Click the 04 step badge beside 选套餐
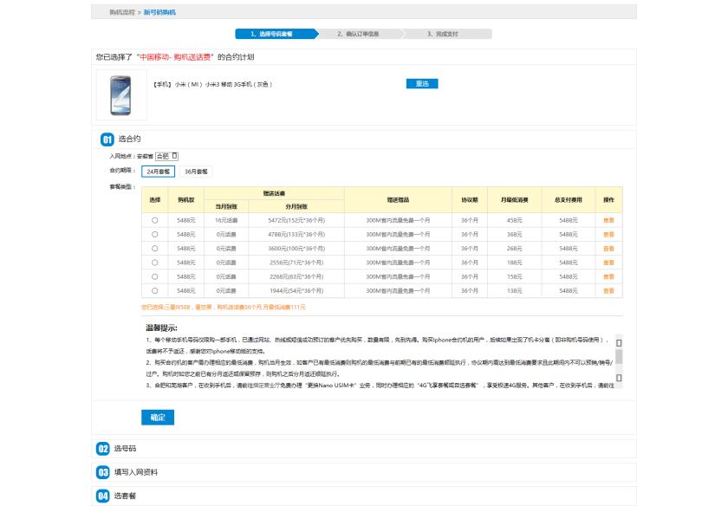This screenshot has height=506, width=728. click(102, 496)
